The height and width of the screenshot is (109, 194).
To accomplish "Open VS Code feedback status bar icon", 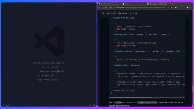I will coord(90,105).
